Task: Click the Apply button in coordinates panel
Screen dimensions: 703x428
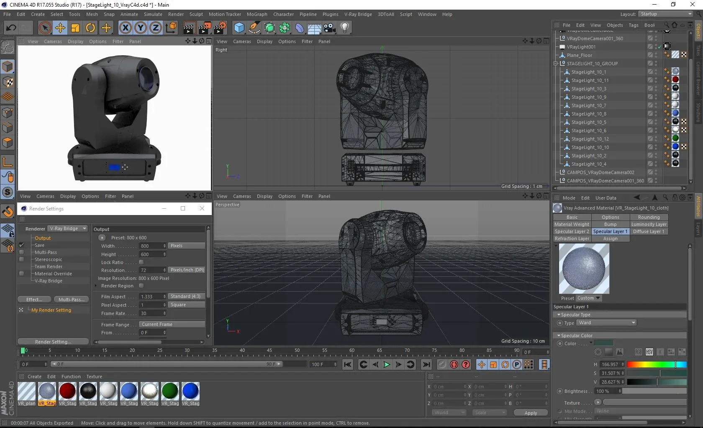Action: point(530,413)
